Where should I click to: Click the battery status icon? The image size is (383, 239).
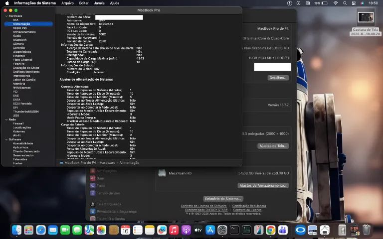(325, 3)
